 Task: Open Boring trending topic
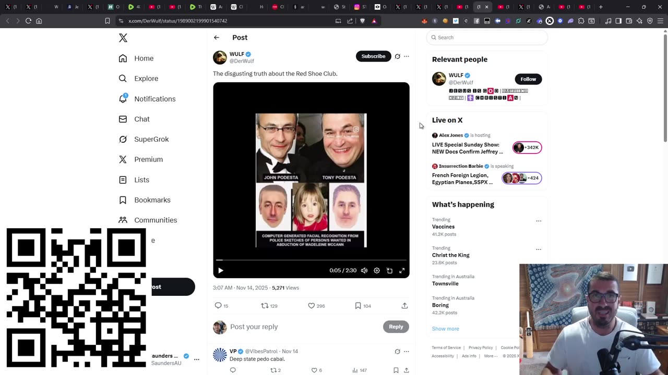coord(440,305)
